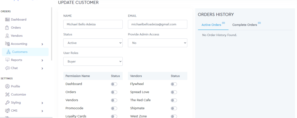This screenshot has height=118, width=297.
Task: Open Orders via its clipboard icon
Action: [x=8, y=28]
